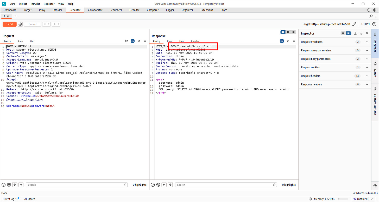This screenshot has height=202, width=379.
Task: Open the Response Render tab
Action: pos(195,41)
